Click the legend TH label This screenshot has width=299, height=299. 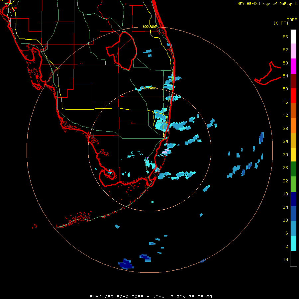tap(285, 259)
